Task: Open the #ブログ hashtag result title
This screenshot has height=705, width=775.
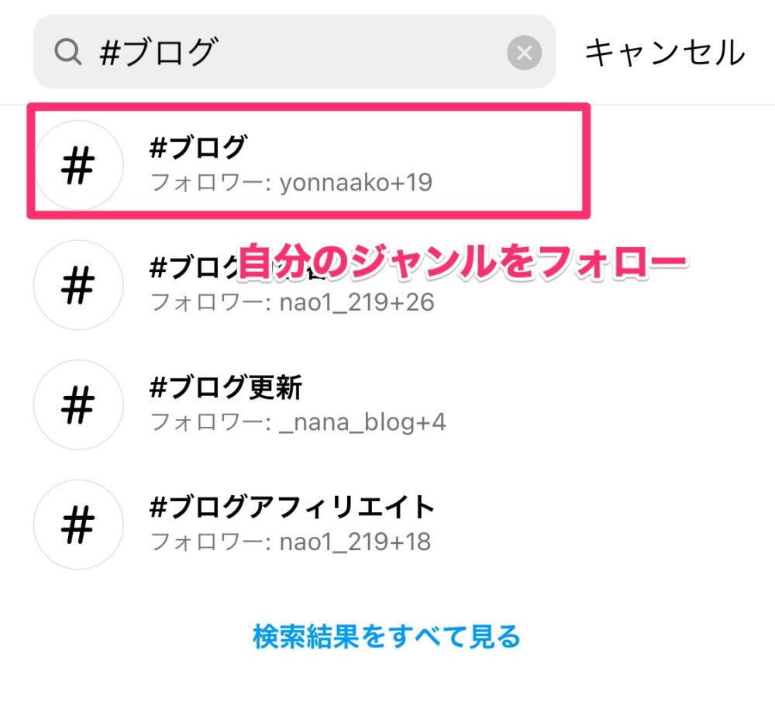Action: click(x=198, y=147)
